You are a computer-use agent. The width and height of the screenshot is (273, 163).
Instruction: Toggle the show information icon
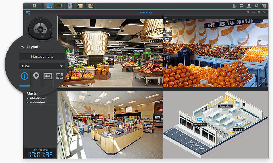(x=25, y=76)
